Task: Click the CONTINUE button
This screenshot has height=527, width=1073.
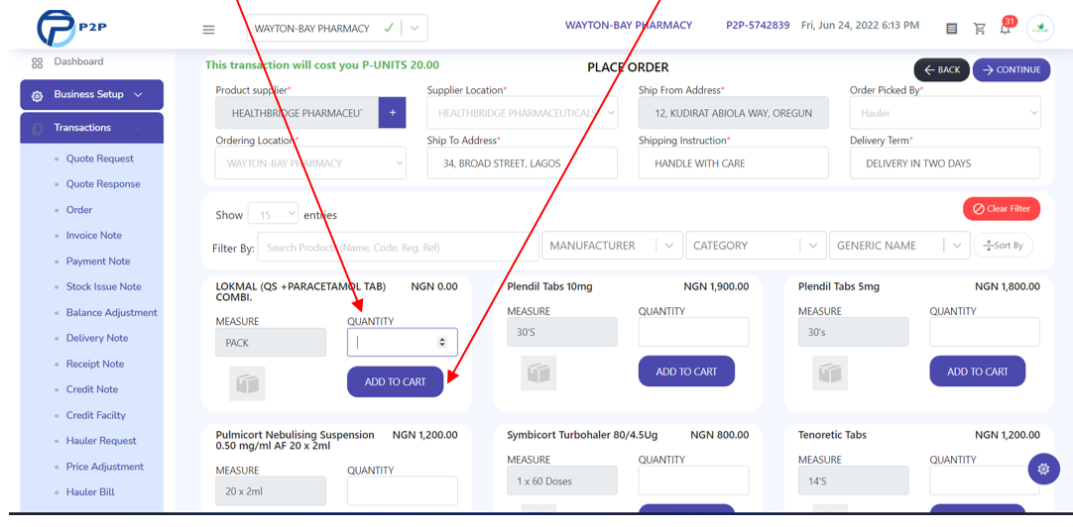Action: point(1012,69)
